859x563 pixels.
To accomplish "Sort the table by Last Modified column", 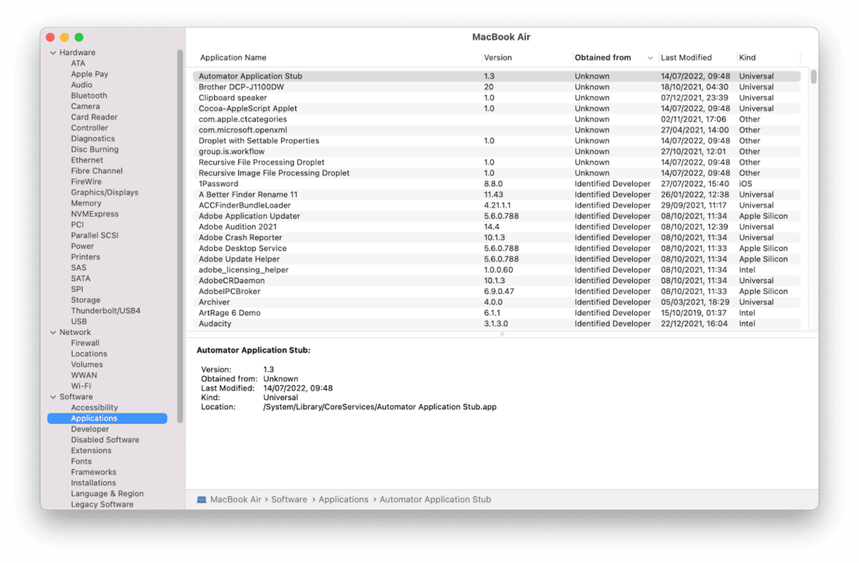I will tap(686, 58).
